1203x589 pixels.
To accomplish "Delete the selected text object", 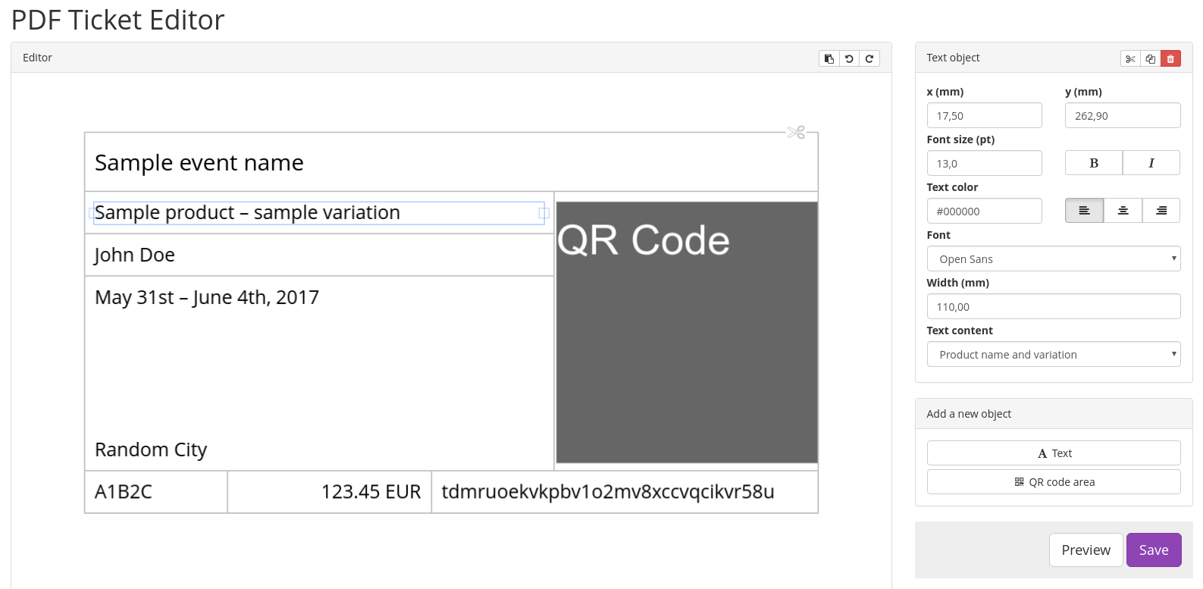I will 1170,58.
